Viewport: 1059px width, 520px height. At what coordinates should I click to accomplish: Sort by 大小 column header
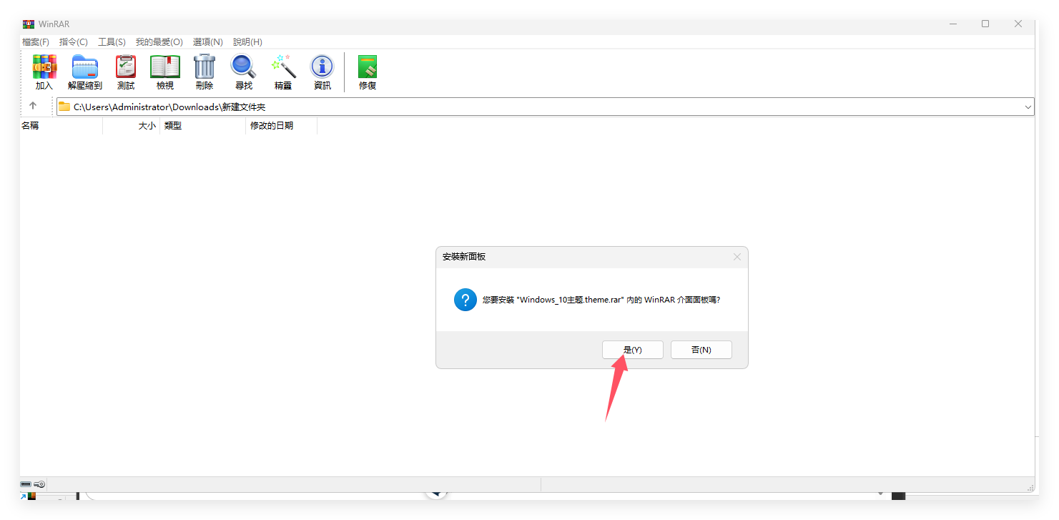pyautogui.click(x=131, y=126)
